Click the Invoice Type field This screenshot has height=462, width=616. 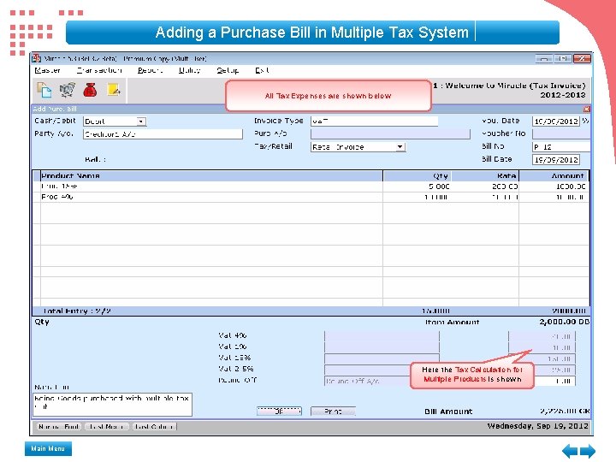[x=374, y=121]
